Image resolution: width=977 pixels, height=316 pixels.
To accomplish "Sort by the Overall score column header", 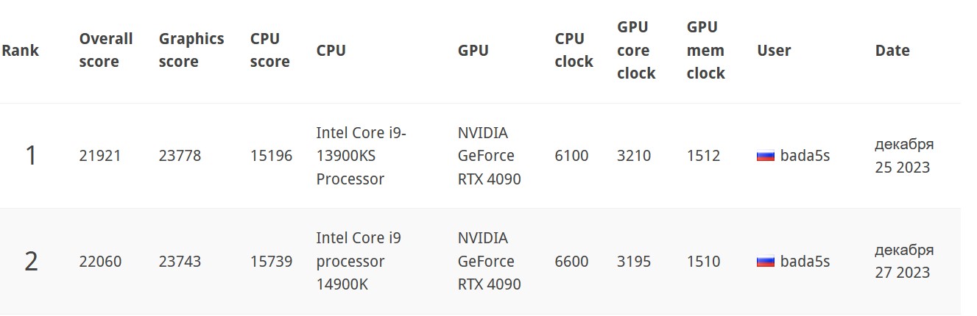I will point(106,50).
